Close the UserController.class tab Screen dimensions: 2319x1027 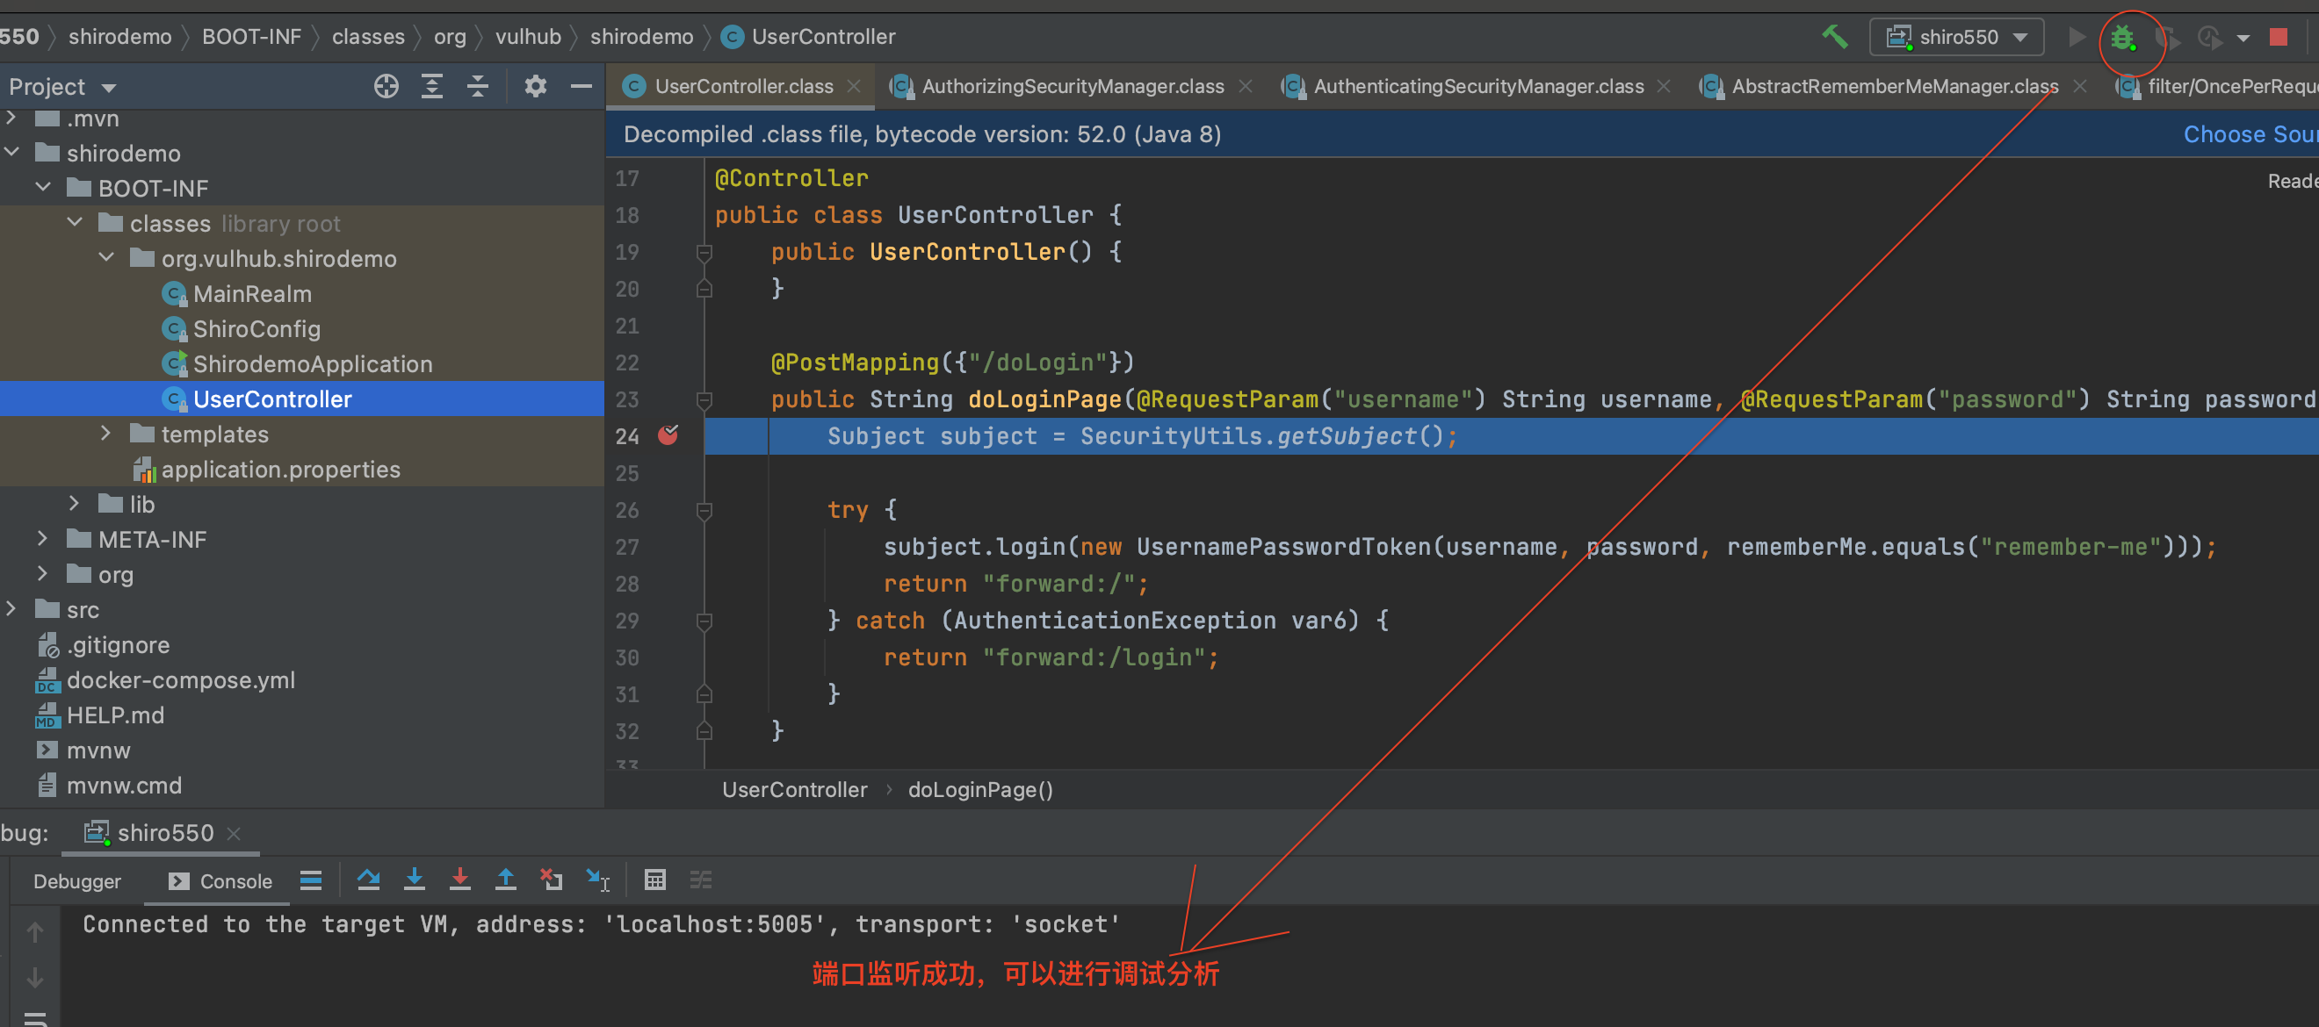tap(854, 86)
